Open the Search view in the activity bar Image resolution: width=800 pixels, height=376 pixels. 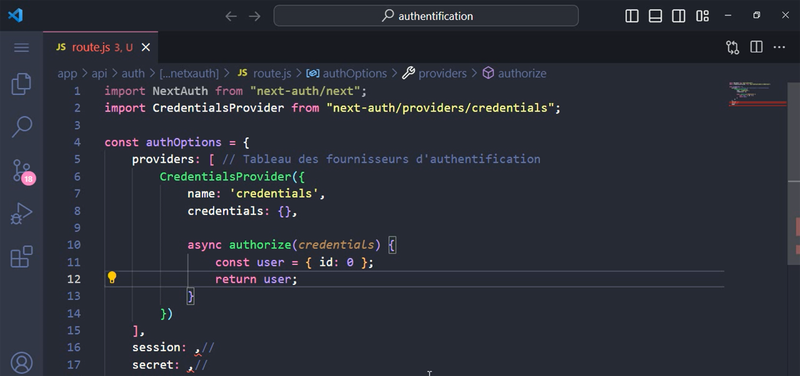21,127
